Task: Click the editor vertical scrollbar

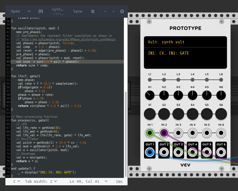Action: click(x=126, y=134)
